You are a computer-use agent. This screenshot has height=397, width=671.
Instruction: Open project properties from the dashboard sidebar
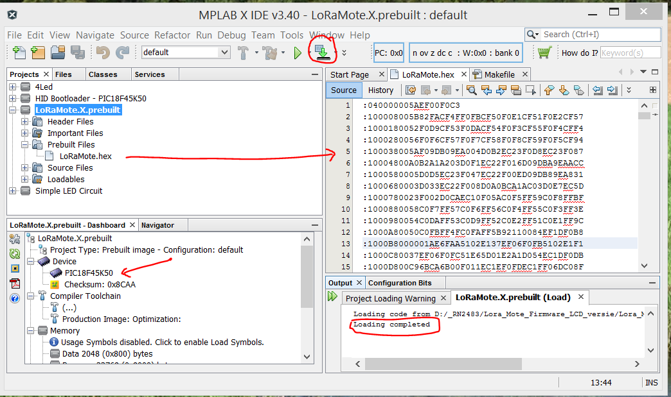click(x=15, y=239)
